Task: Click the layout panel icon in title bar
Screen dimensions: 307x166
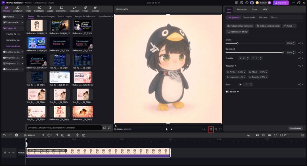Action: pos(236,3)
